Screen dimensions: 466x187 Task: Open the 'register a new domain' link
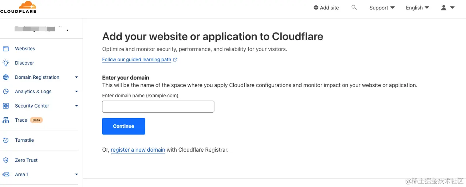(x=138, y=150)
